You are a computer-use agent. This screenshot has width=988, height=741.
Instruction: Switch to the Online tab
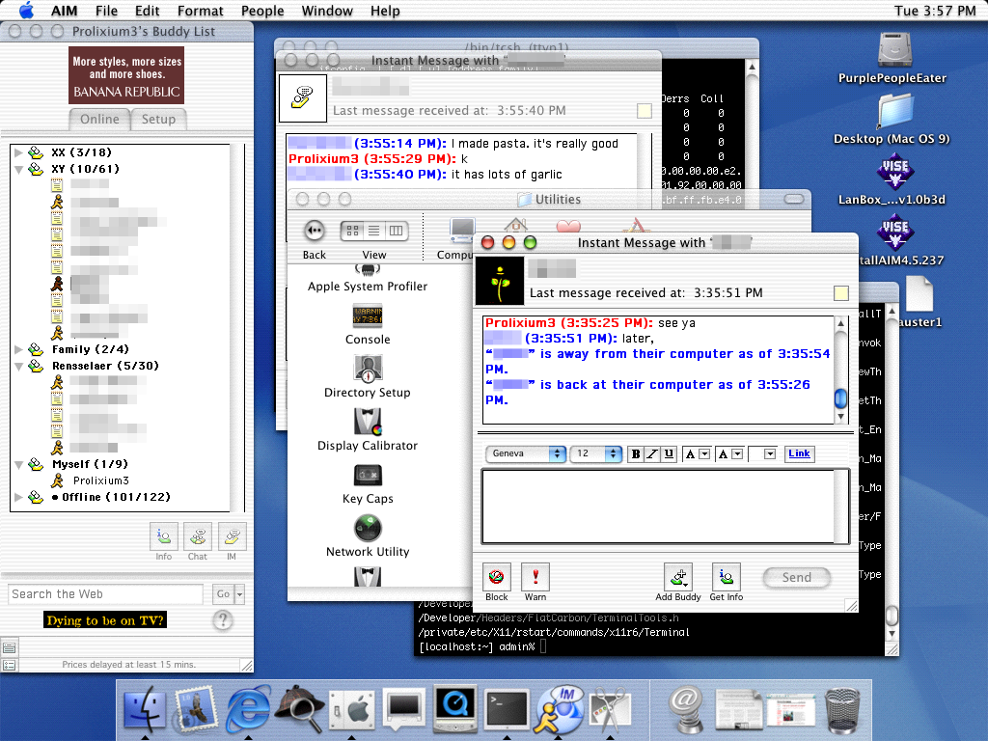click(x=99, y=119)
